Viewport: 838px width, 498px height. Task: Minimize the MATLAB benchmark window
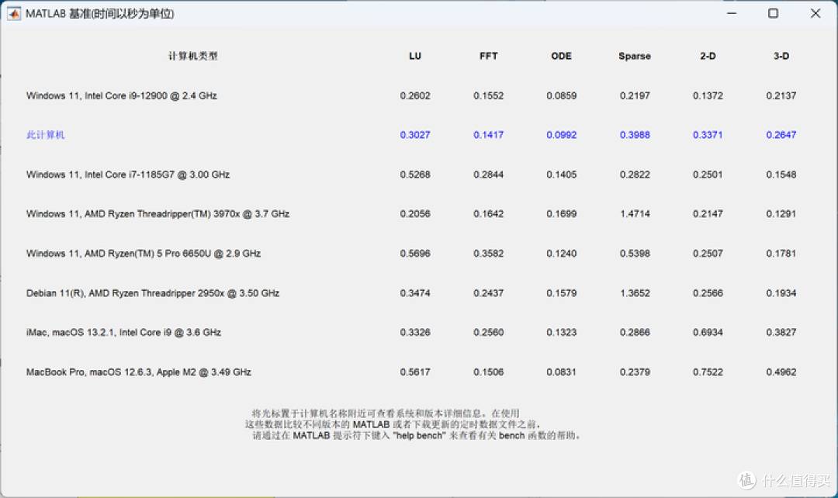click(x=732, y=13)
